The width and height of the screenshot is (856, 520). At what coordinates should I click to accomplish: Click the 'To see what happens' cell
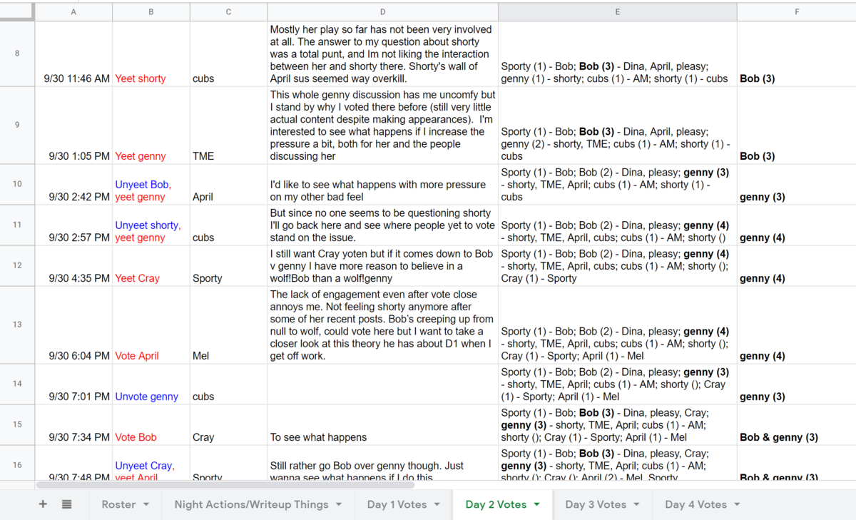click(x=382, y=425)
